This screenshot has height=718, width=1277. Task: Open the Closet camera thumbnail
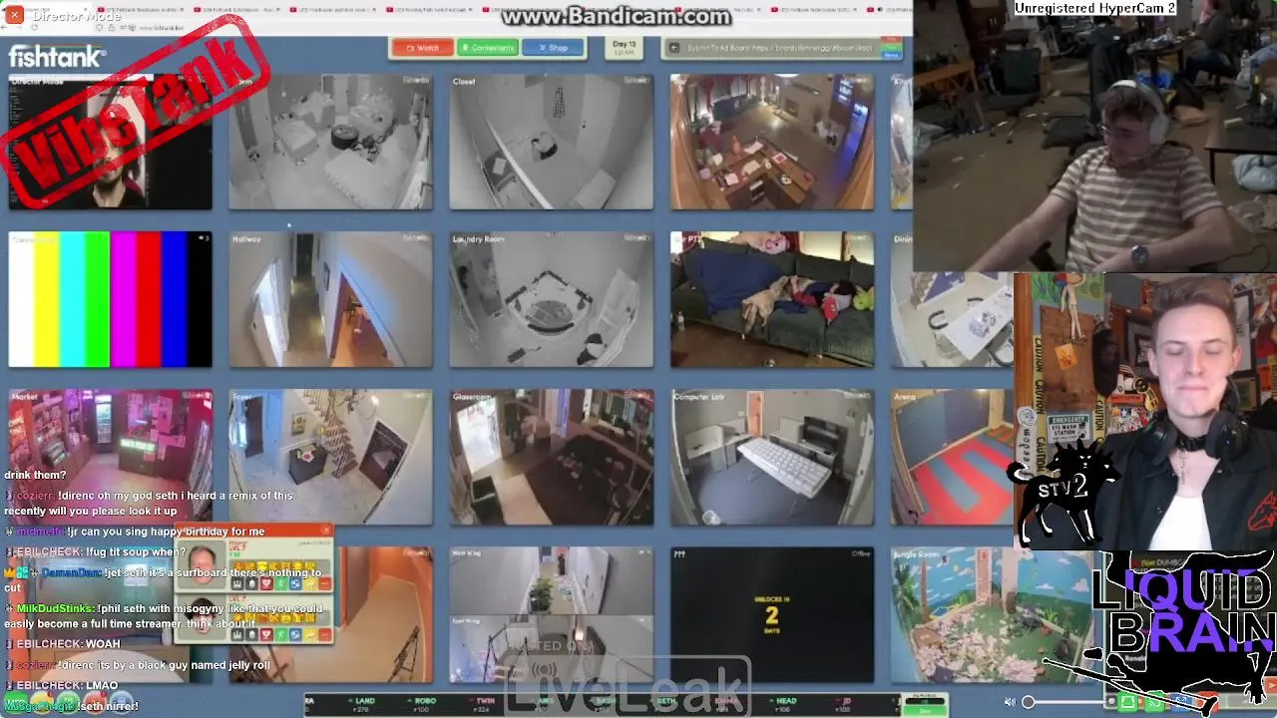pos(551,142)
